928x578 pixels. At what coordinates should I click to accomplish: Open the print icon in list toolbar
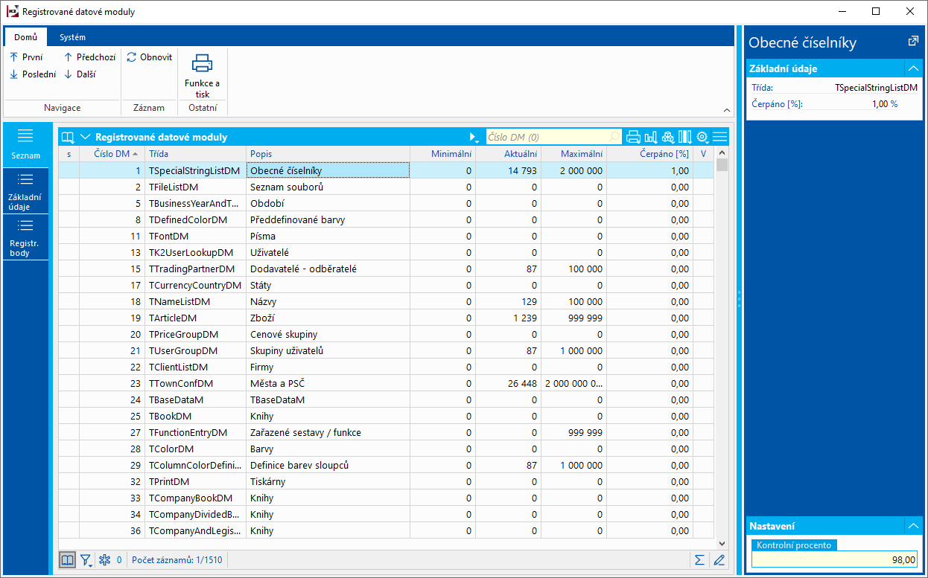click(634, 137)
